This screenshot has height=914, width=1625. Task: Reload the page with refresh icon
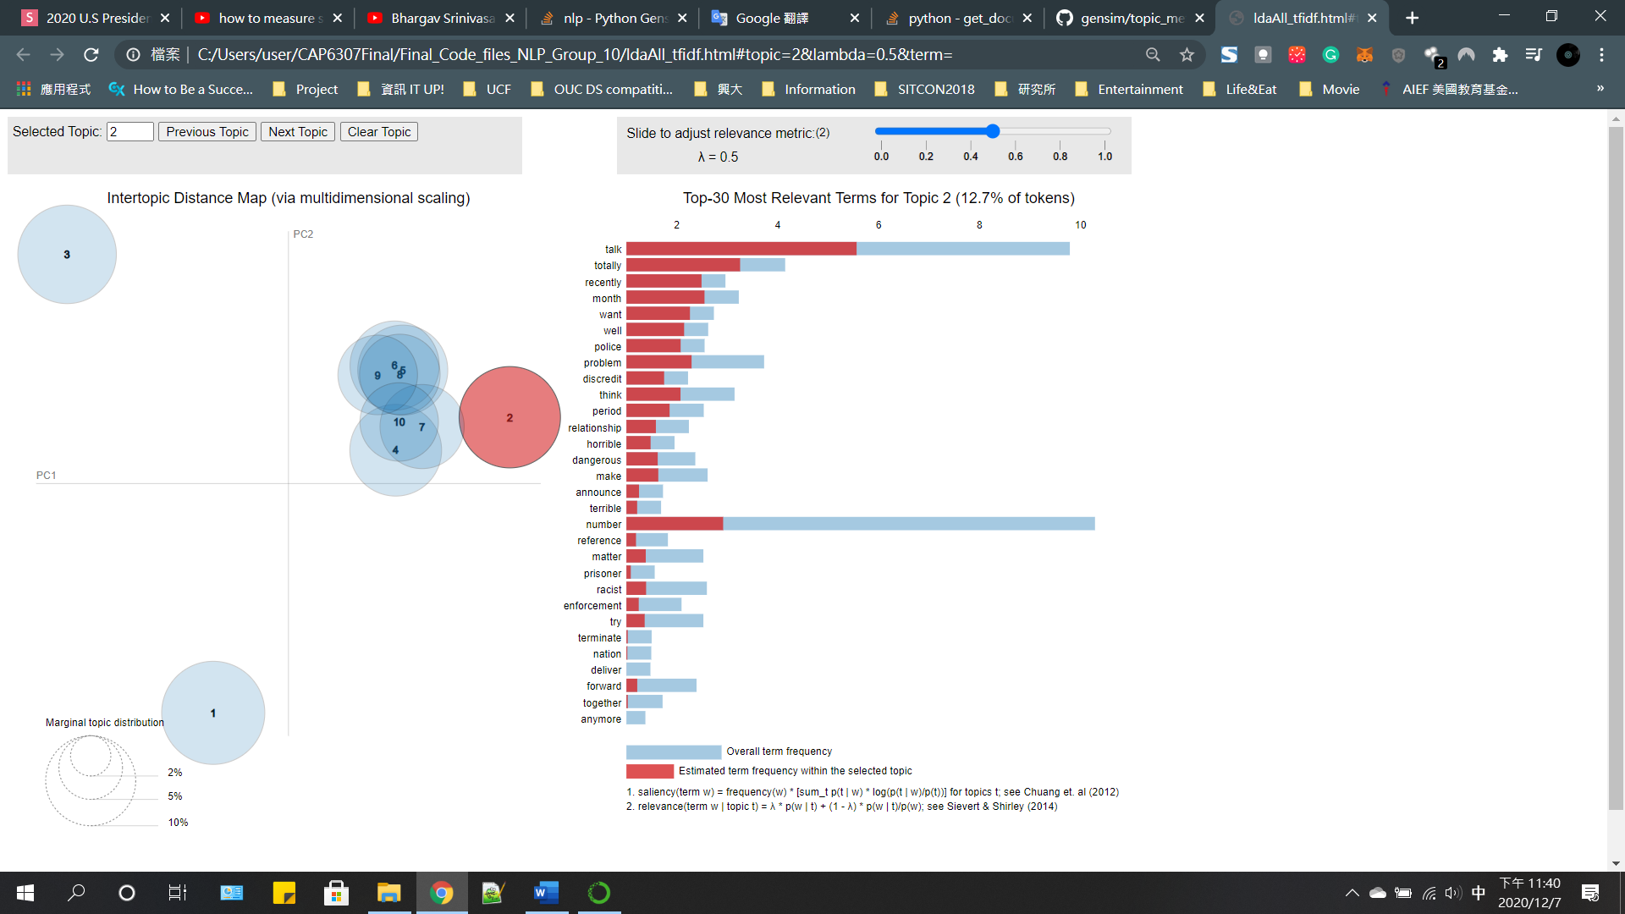click(91, 55)
